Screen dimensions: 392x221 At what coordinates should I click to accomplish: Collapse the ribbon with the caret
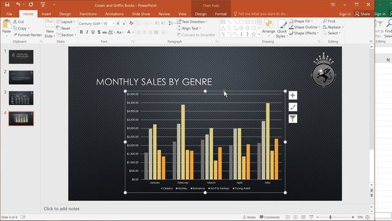(x=371, y=41)
